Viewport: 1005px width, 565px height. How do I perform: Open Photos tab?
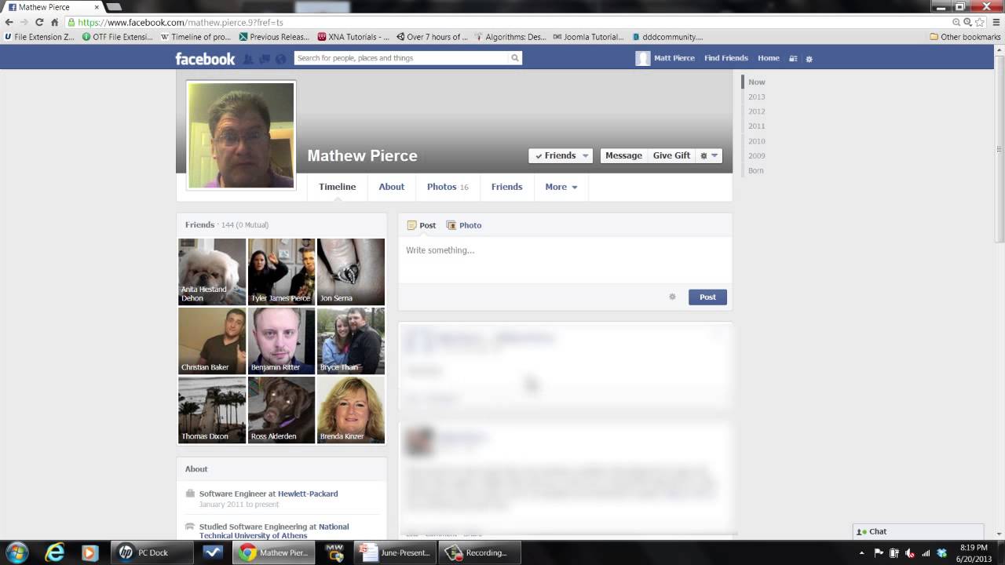pyautogui.click(x=448, y=187)
